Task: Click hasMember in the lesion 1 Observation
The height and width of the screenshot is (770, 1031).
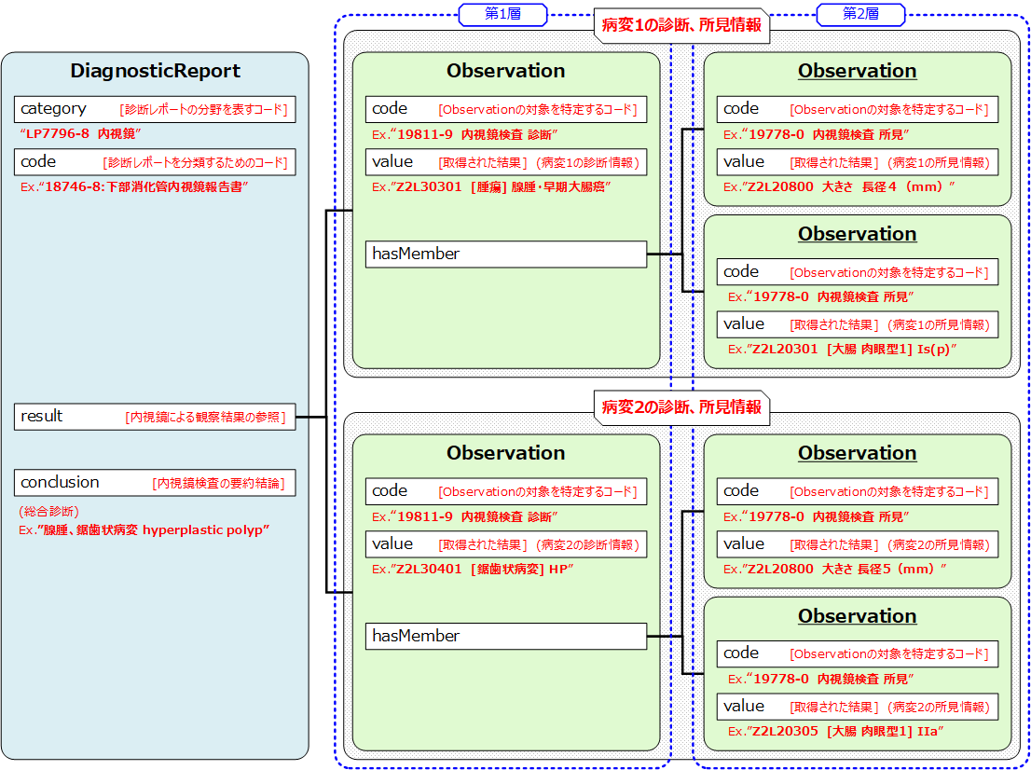Action: [x=505, y=254]
